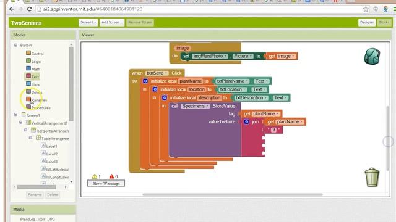
Task: Click mutator icon on description initialize block
Action: 165,97
